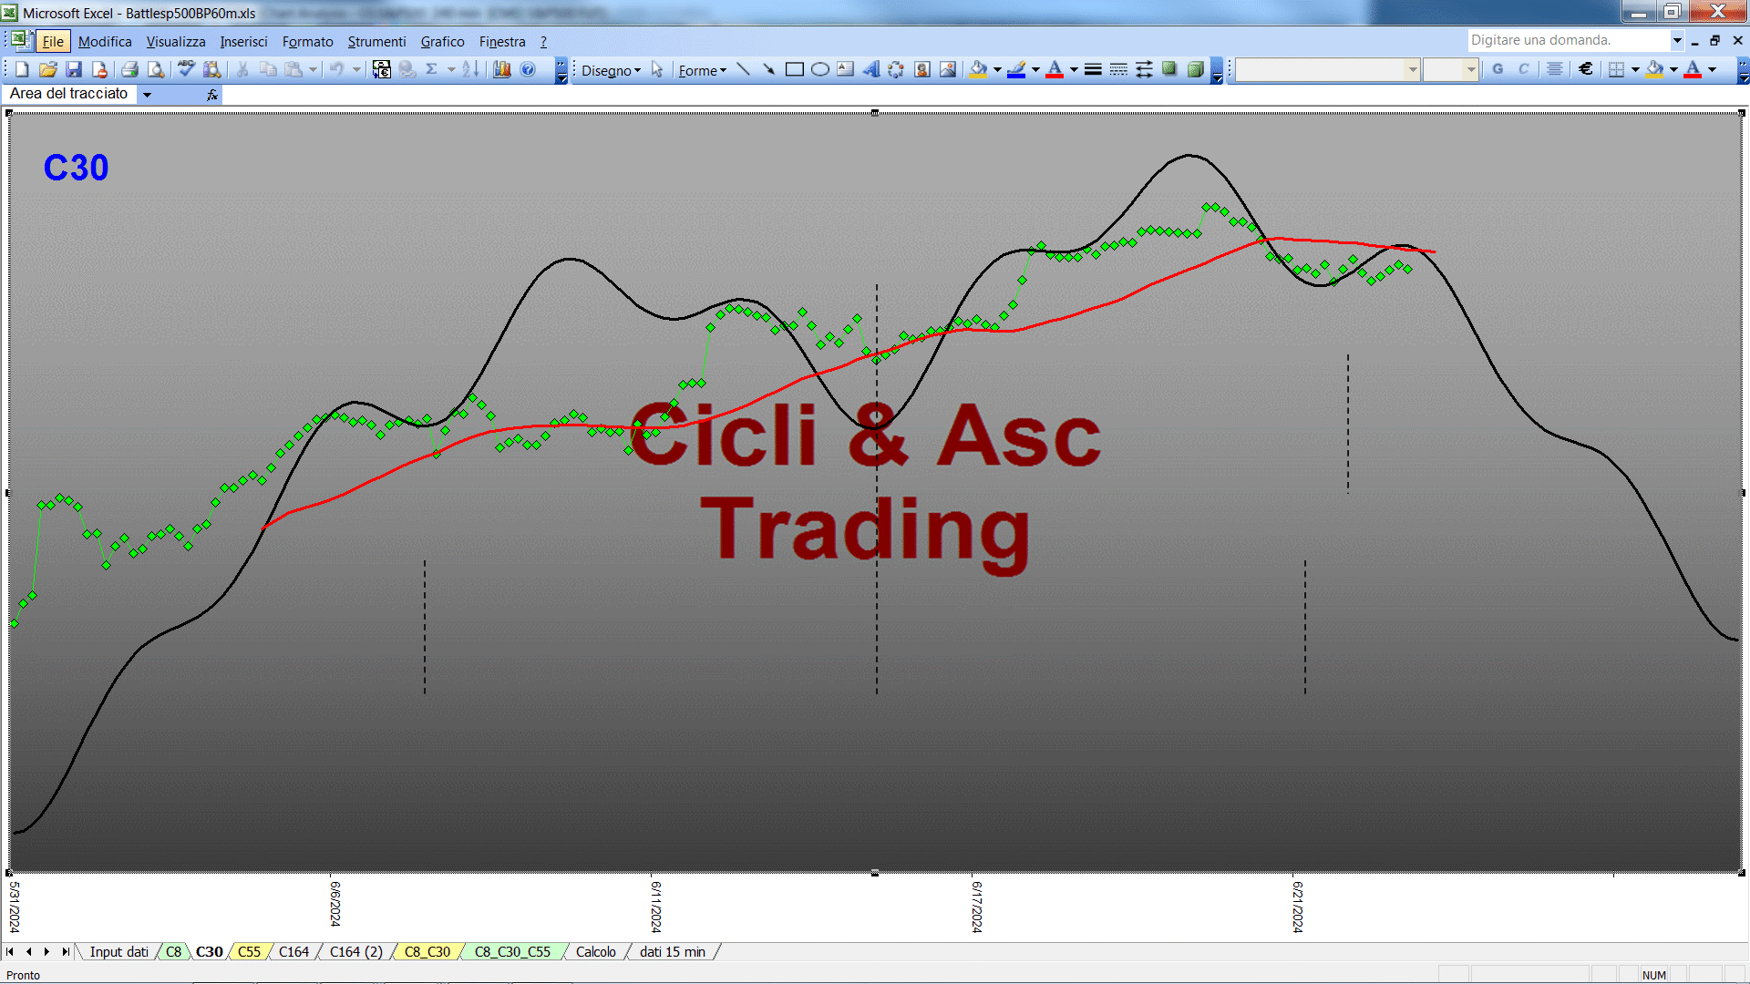Run spelling check ABC icon
This screenshot has height=984, width=1750.
pyautogui.click(x=186, y=70)
